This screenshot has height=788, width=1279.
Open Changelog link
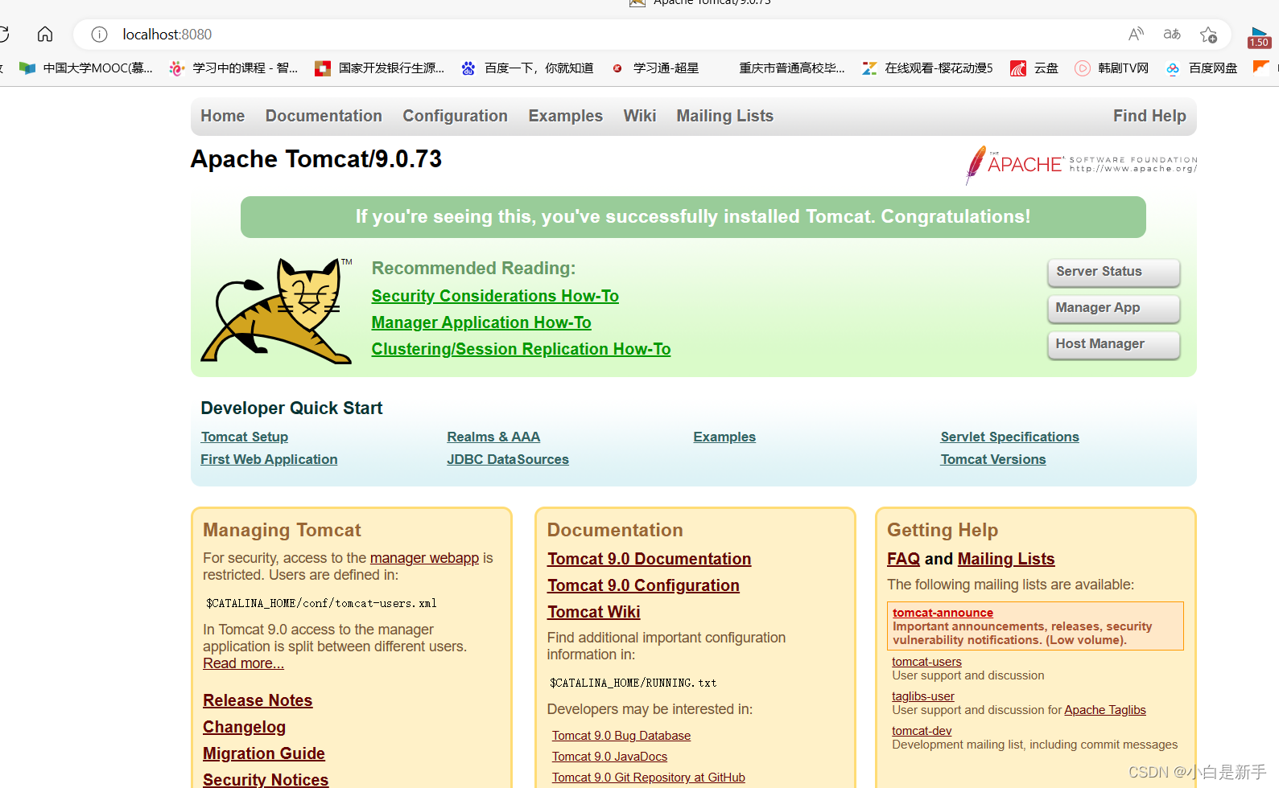tap(244, 727)
